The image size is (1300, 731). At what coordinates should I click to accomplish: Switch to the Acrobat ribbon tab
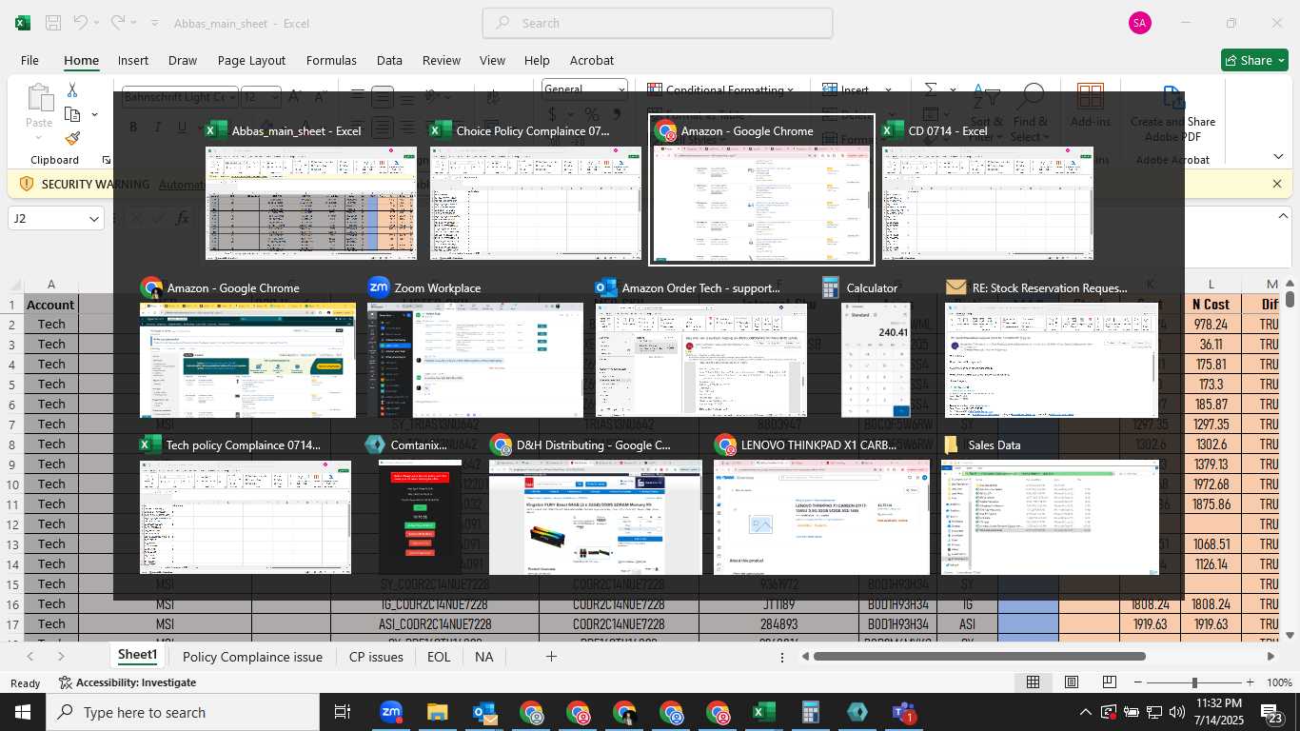(x=592, y=60)
